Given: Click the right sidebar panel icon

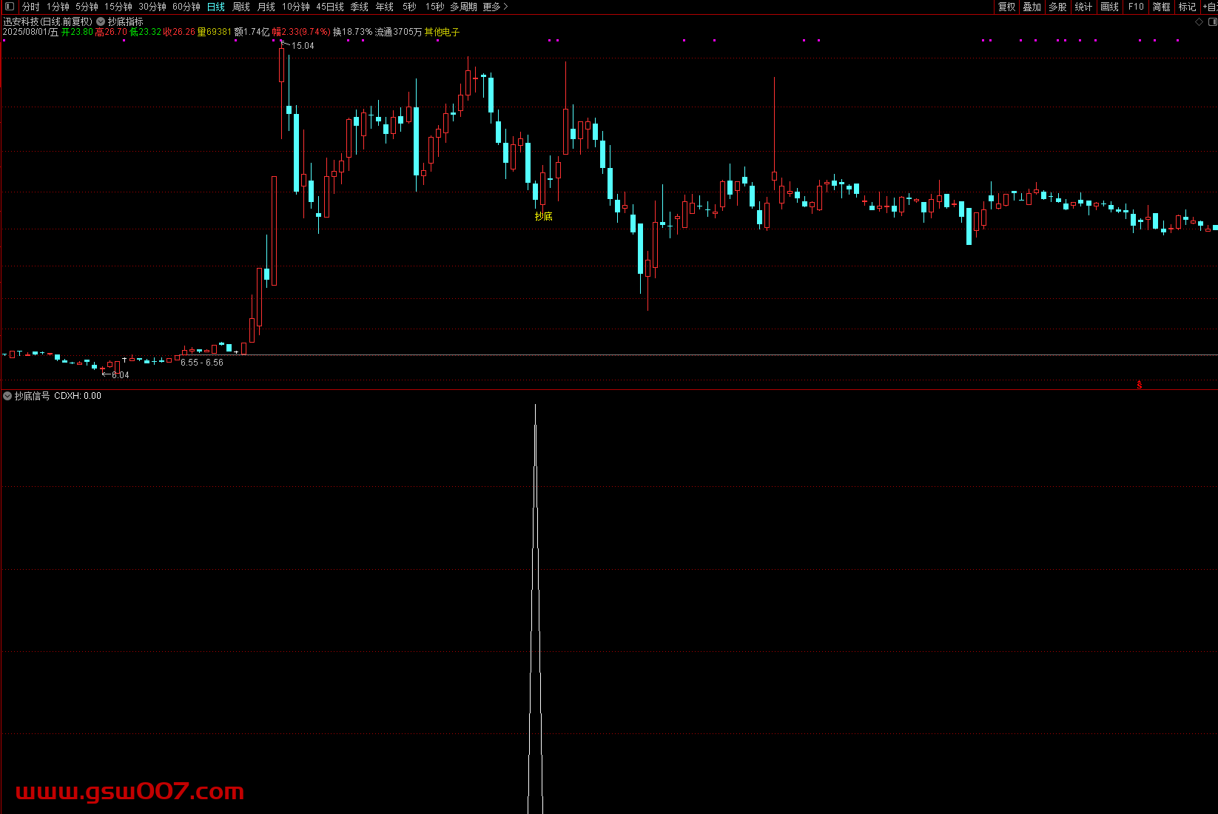Looking at the screenshot, I should pyautogui.click(x=1212, y=22).
